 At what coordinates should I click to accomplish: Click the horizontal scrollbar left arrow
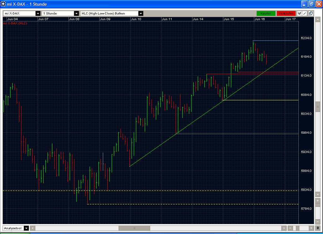[x=32, y=228]
